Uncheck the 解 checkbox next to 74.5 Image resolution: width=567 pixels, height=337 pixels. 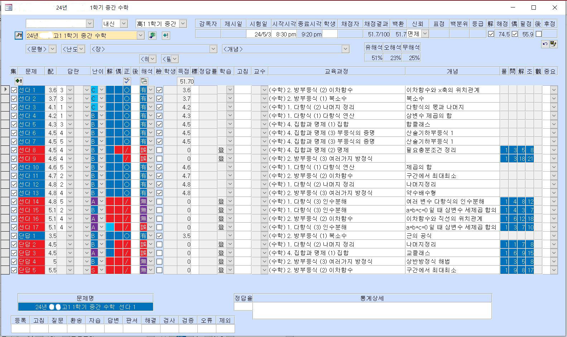(491, 34)
